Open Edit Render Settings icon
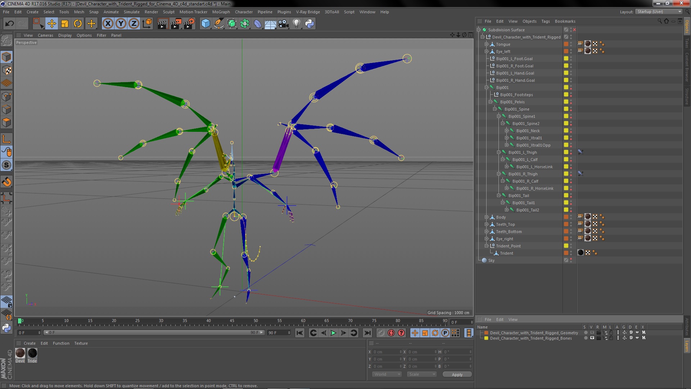Screen dimensions: 691x389 coord(189,24)
